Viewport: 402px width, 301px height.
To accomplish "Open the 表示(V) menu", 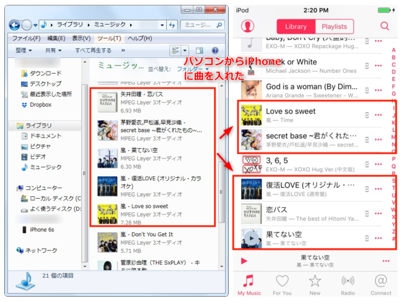I will pos(81,38).
